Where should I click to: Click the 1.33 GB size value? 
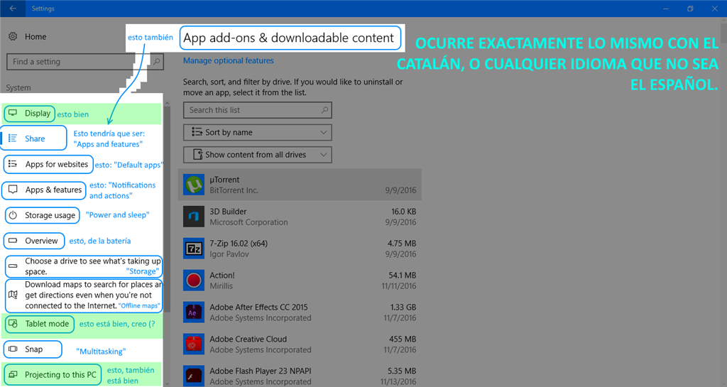403,307
